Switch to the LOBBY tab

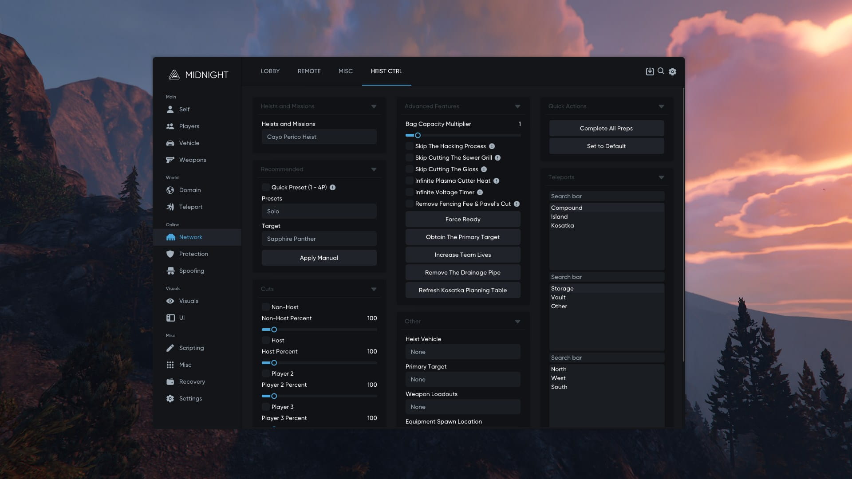click(x=270, y=71)
